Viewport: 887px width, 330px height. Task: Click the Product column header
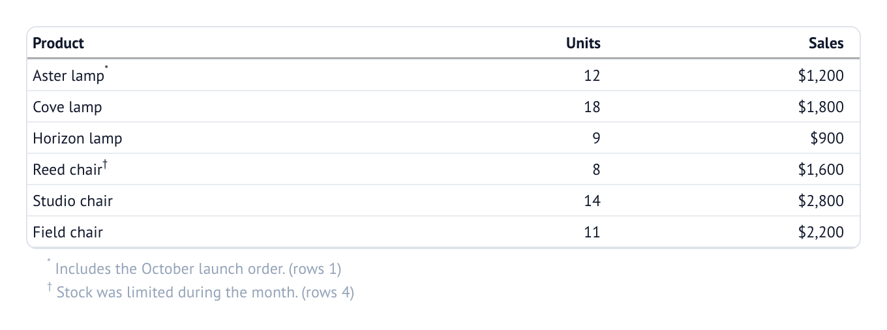click(x=59, y=43)
